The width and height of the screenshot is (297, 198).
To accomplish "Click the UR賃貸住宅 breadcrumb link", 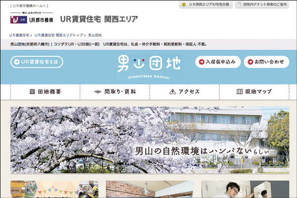I will pyautogui.click(x=19, y=35).
